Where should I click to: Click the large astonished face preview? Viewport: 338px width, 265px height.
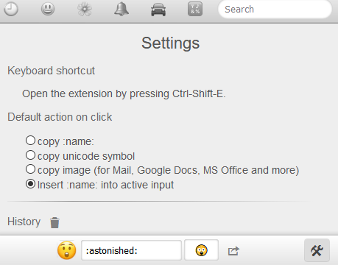click(x=66, y=250)
